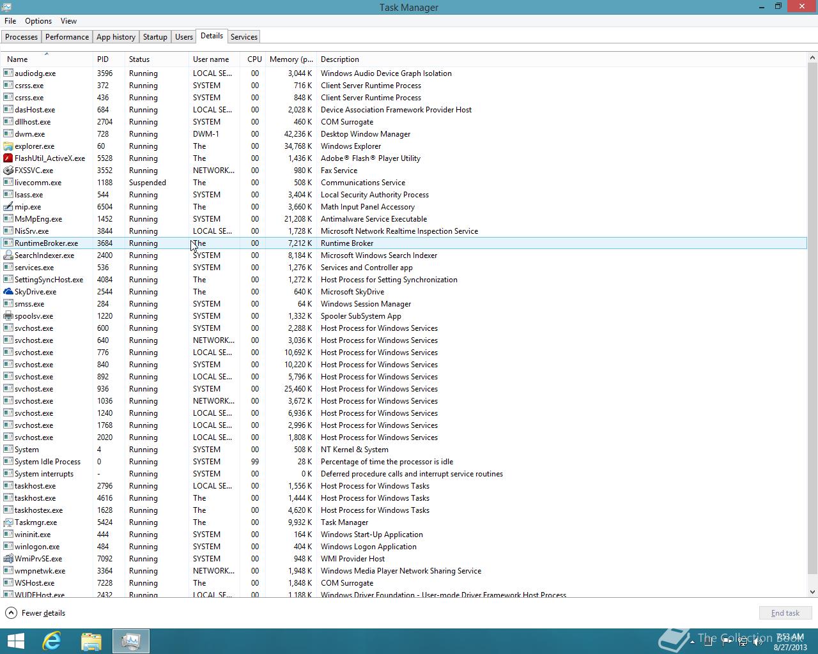The image size is (818, 654).
Task: Click the mip.exe pen icon
Action: [x=8, y=206]
